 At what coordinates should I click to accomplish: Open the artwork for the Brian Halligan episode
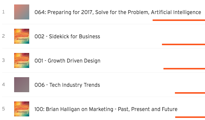point(22,109)
